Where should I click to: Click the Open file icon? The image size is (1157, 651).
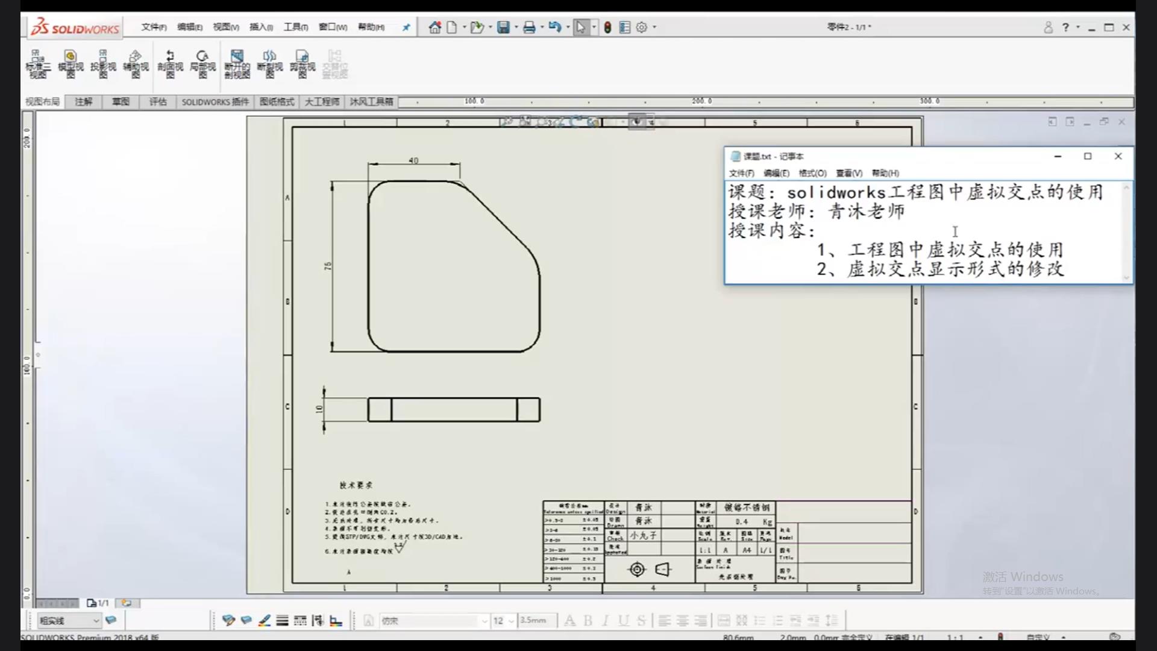coord(477,27)
